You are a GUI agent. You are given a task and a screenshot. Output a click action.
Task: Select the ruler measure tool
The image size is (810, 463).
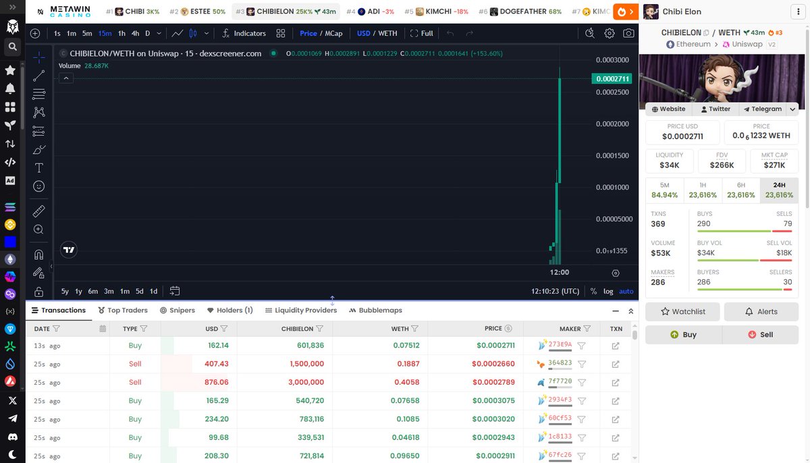[x=38, y=211]
